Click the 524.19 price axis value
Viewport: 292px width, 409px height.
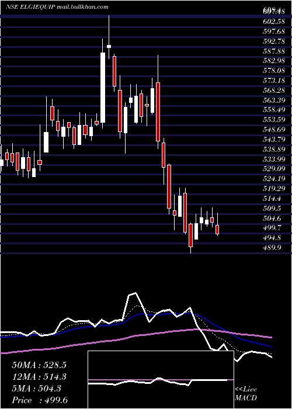[274, 179]
